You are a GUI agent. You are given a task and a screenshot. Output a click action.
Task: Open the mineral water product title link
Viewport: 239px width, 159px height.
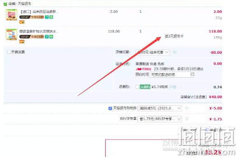click(x=39, y=31)
